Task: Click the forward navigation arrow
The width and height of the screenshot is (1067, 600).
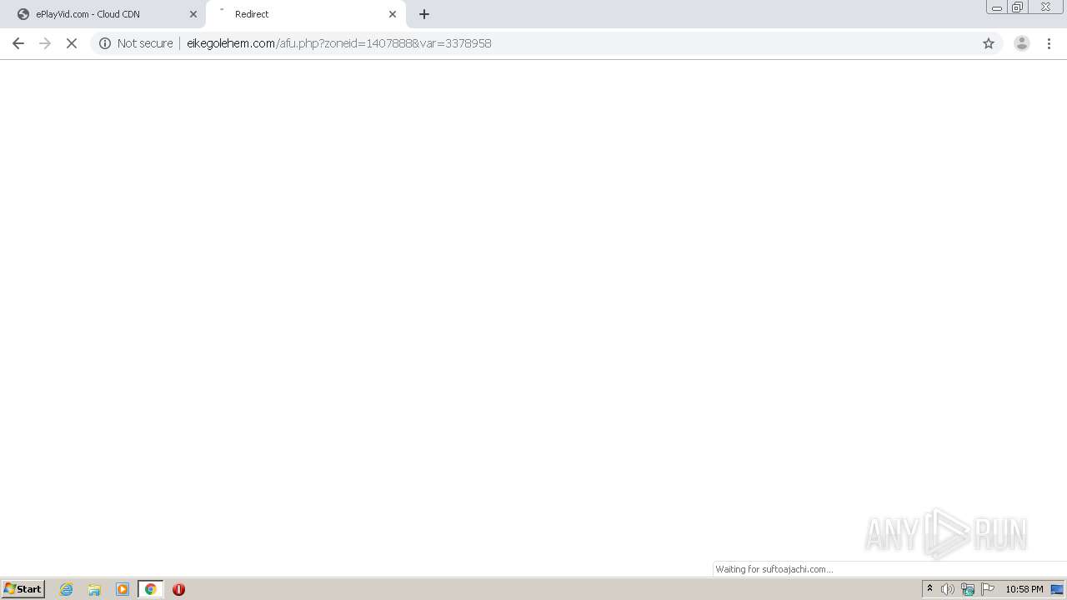Action: [x=45, y=43]
